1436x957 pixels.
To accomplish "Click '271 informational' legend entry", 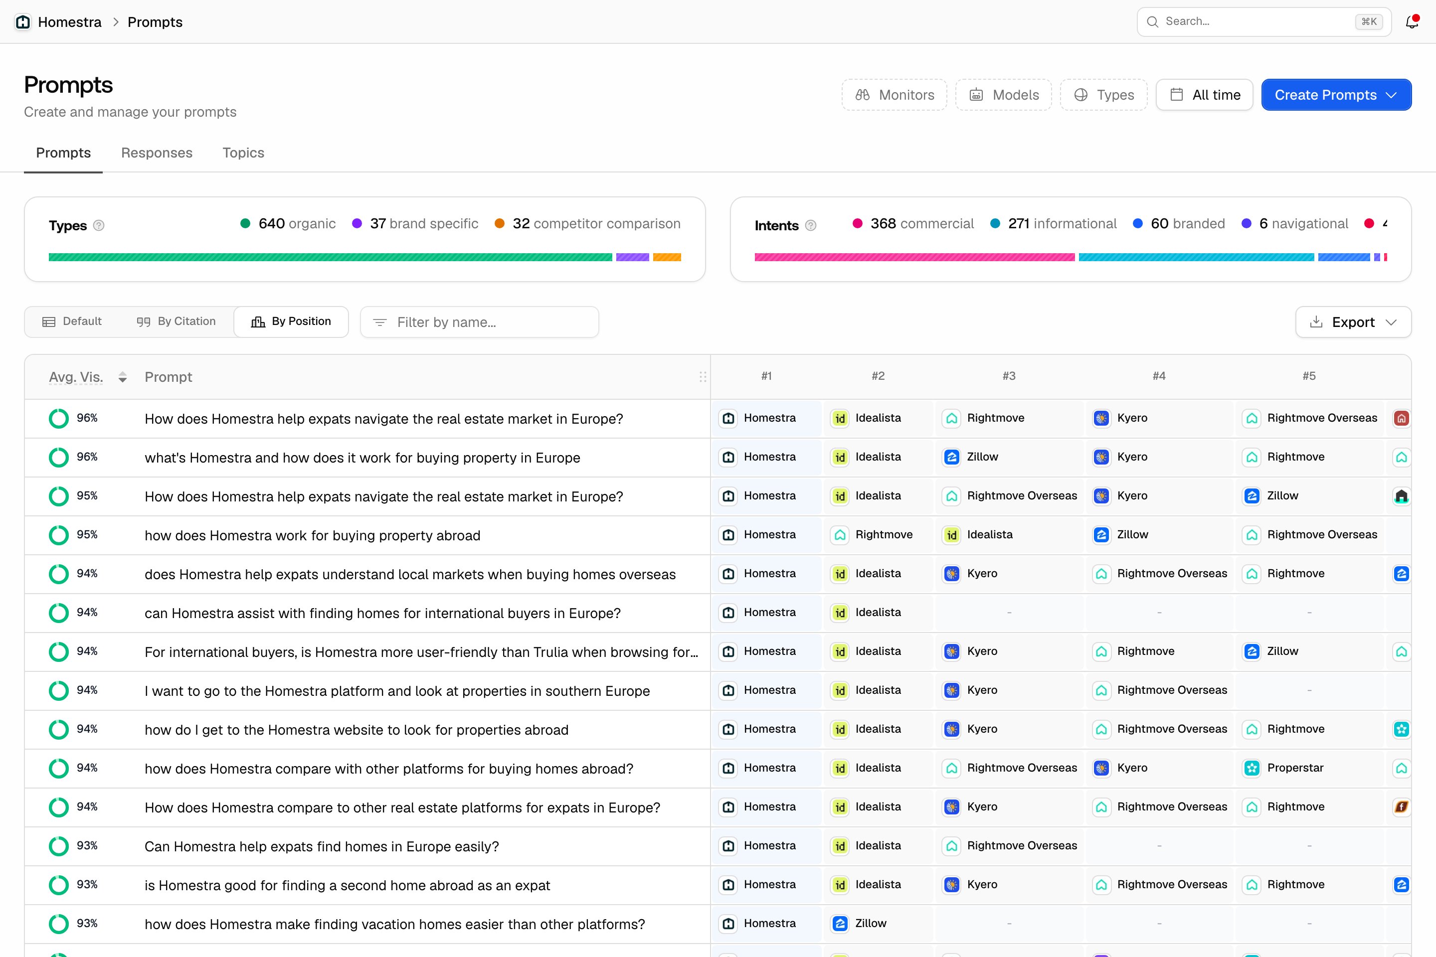I will (x=1053, y=223).
